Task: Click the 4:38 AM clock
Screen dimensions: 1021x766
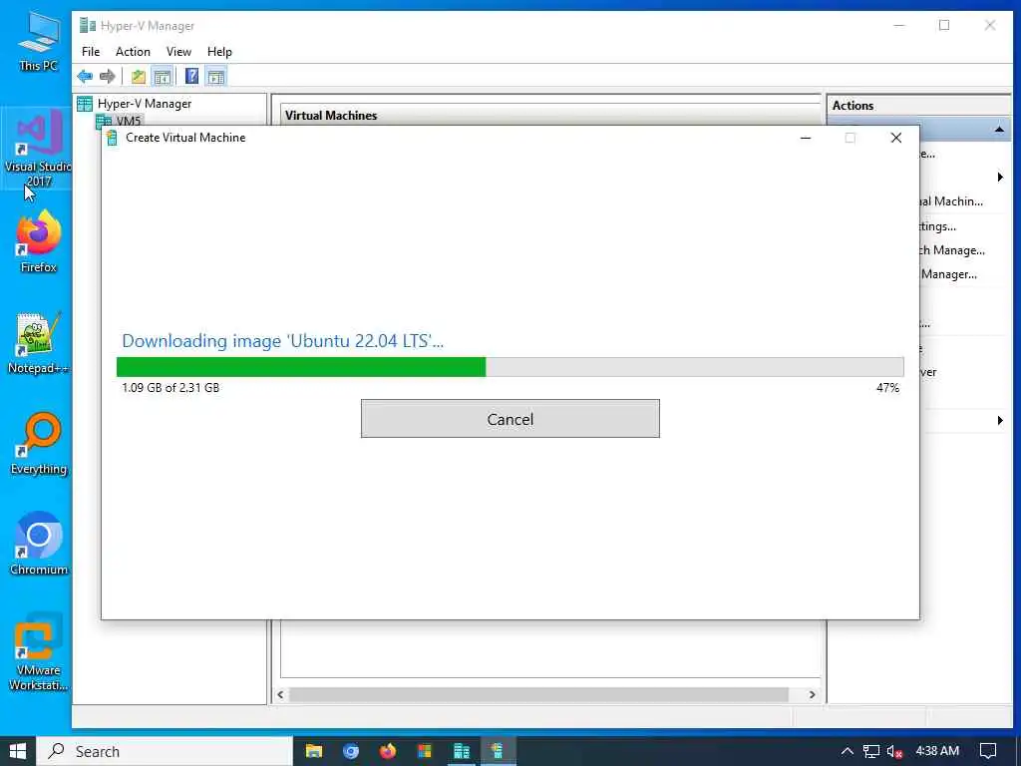Action: pos(937,750)
